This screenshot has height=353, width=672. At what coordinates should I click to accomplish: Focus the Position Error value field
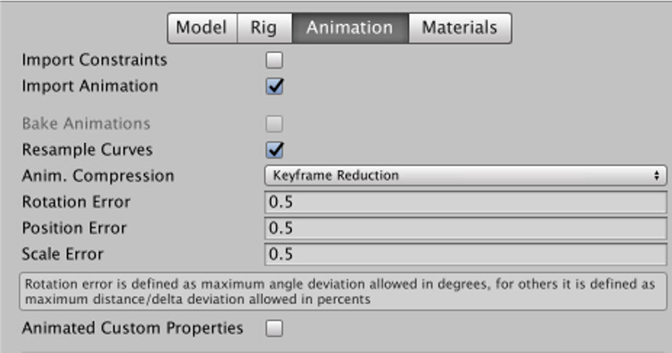click(x=465, y=228)
